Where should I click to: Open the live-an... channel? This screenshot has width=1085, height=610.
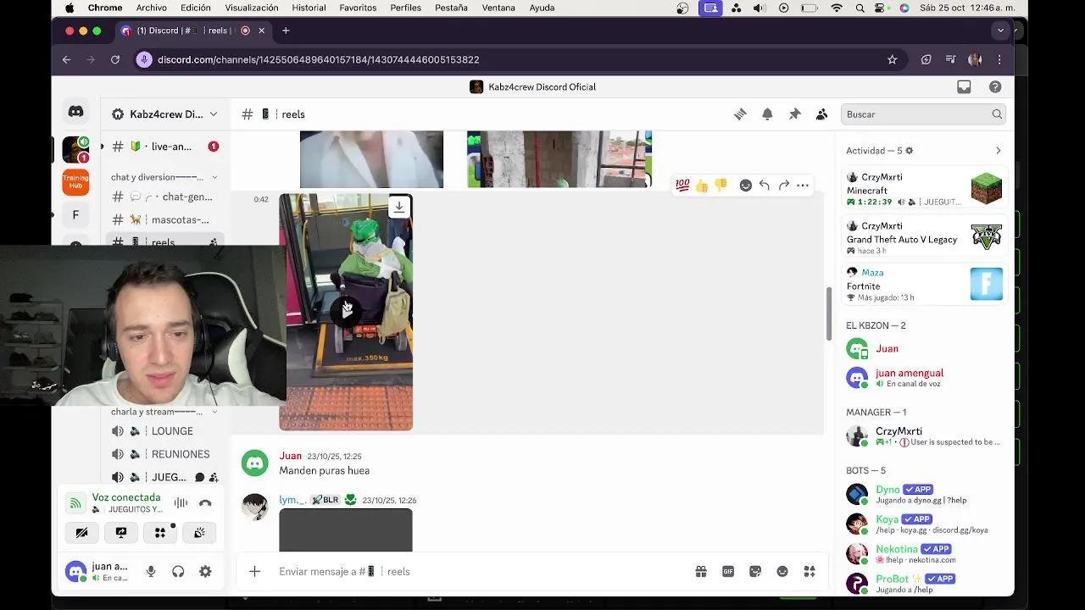166,147
